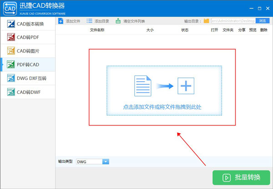Viewport: 273px width, 189px height.
Task: Click the document icon in drop area
Action: pyautogui.click(x=143, y=86)
